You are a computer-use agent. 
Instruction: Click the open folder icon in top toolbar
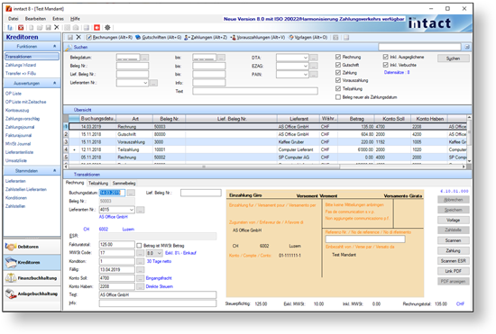40,28
